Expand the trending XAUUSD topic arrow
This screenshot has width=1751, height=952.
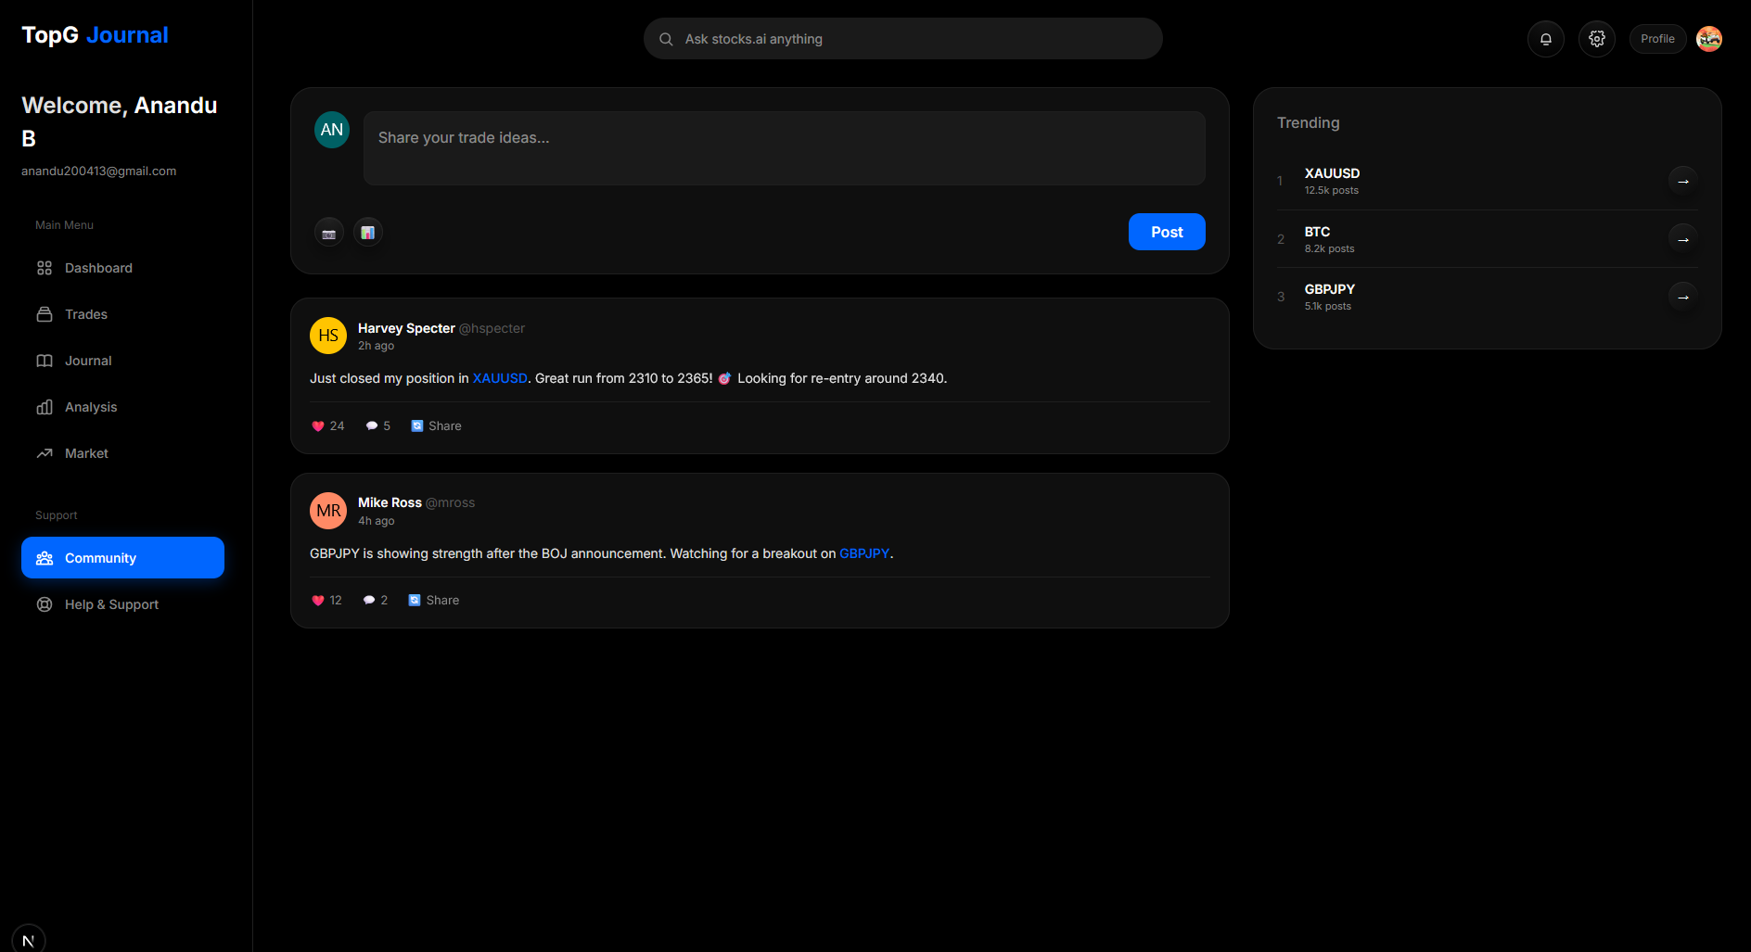point(1683,181)
